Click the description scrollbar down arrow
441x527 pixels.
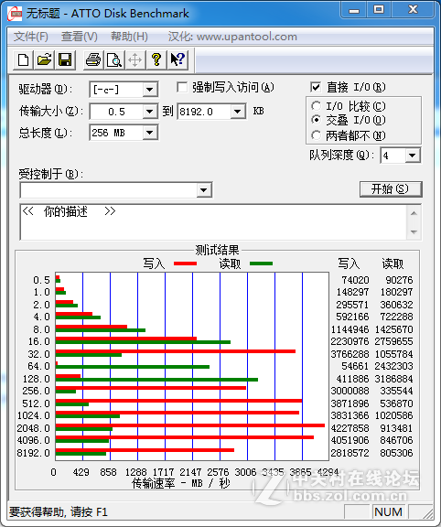414,231
